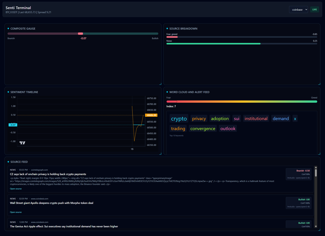The height and width of the screenshot is (236, 325).
Task: Click the 'SOURCE FEED' panel header
Action: 19,162
